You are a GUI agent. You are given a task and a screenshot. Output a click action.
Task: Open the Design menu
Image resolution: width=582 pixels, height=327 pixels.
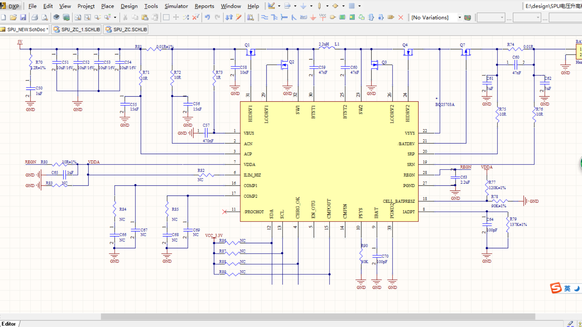coord(129,6)
